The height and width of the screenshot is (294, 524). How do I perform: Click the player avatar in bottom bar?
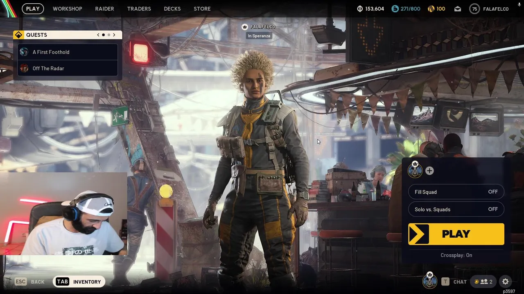click(x=430, y=281)
